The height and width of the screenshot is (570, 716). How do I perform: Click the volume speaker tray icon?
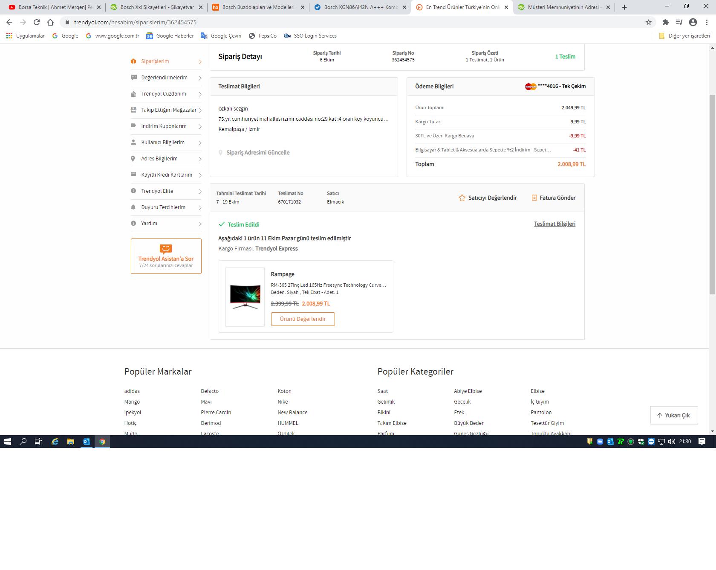(671, 442)
